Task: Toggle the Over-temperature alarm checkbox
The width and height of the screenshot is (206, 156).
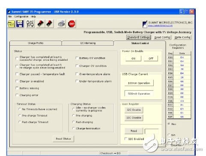Action: point(77,74)
